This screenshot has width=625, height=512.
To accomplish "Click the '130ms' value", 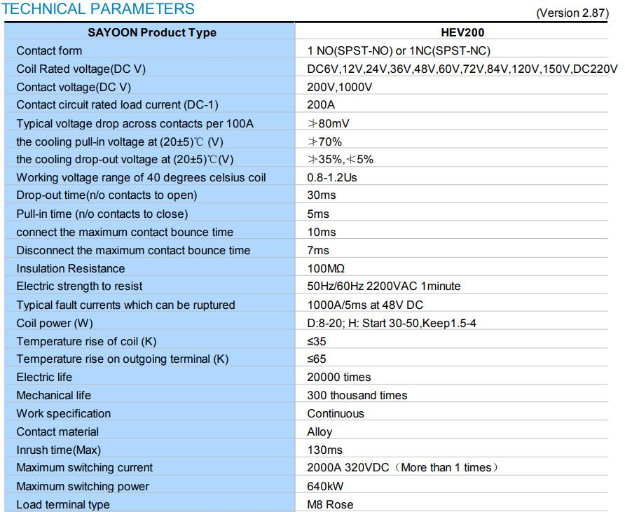I will [324, 450].
